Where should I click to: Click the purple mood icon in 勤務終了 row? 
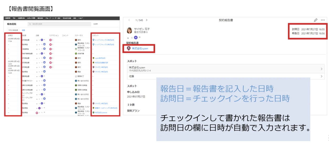point(42,76)
